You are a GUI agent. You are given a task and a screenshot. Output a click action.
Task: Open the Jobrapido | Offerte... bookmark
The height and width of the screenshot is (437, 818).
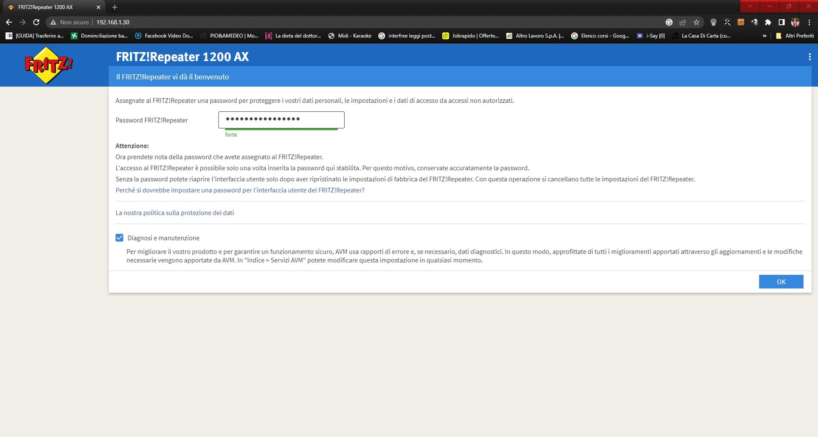point(471,36)
